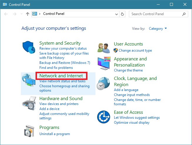Click Change input methods link
The width and height of the screenshot is (192, 145).
click(x=132, y=95)
